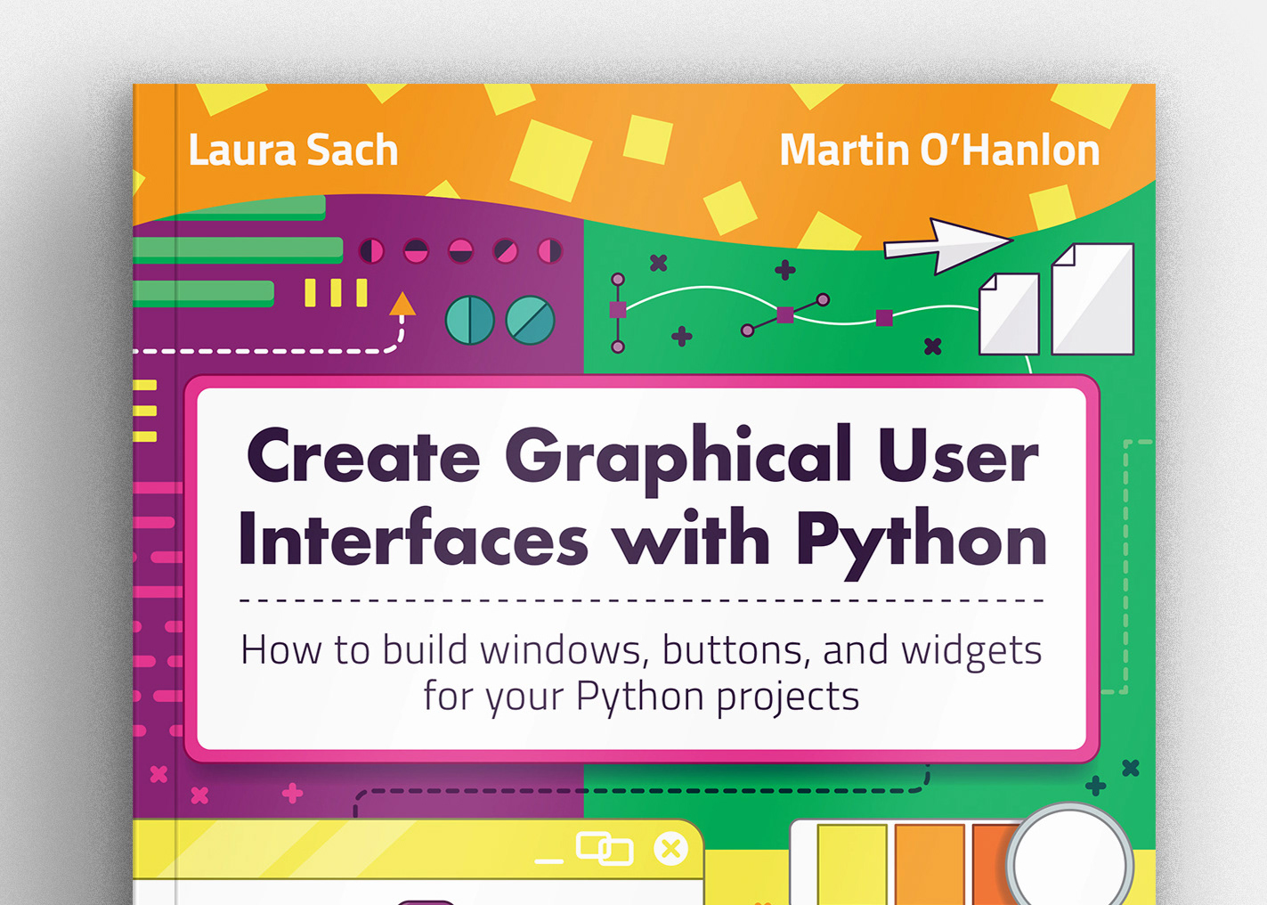Click the subtitle 'How to build windows, buttons, and widgets'
The image size is (1267, 905).
click(641, 650)
